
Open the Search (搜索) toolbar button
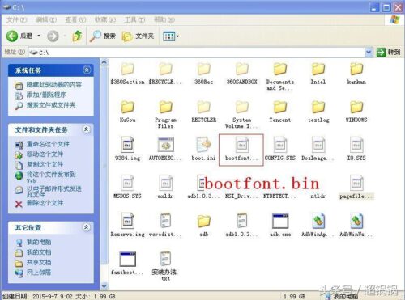click(x=103, y=36)
